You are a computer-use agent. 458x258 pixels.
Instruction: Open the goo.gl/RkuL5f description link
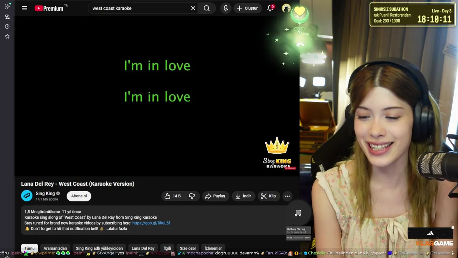point(151,223)
